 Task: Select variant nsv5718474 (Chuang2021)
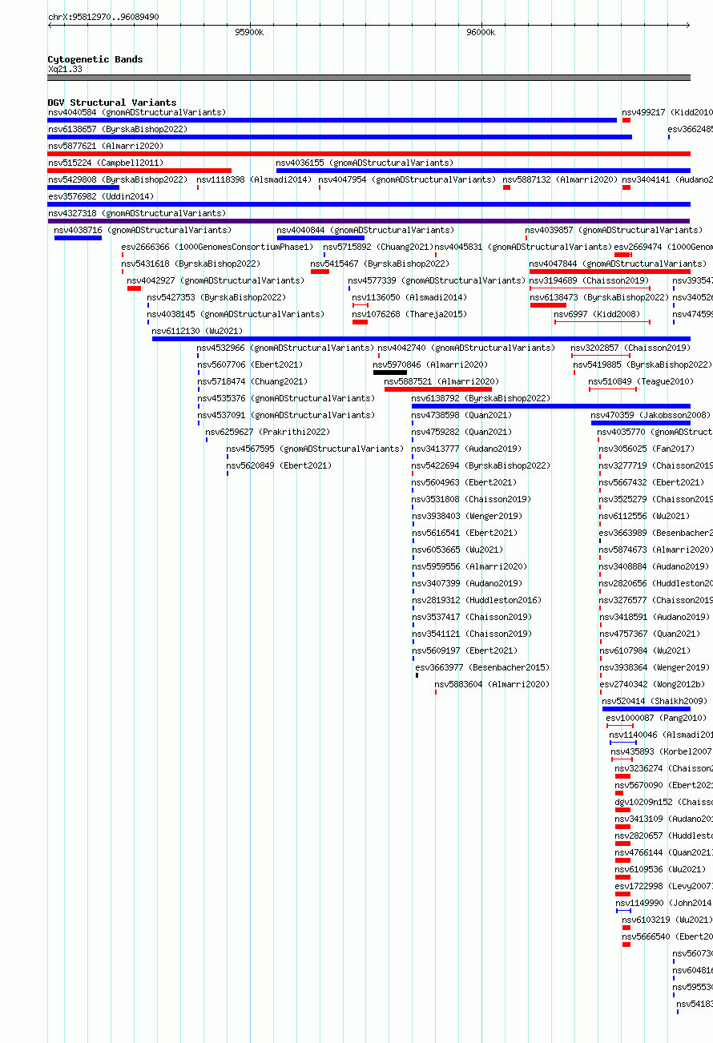[253, 381]
